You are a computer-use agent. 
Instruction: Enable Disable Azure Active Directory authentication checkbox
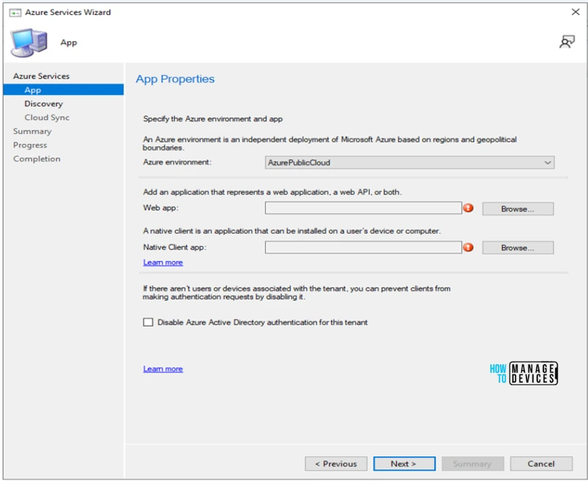148,322
